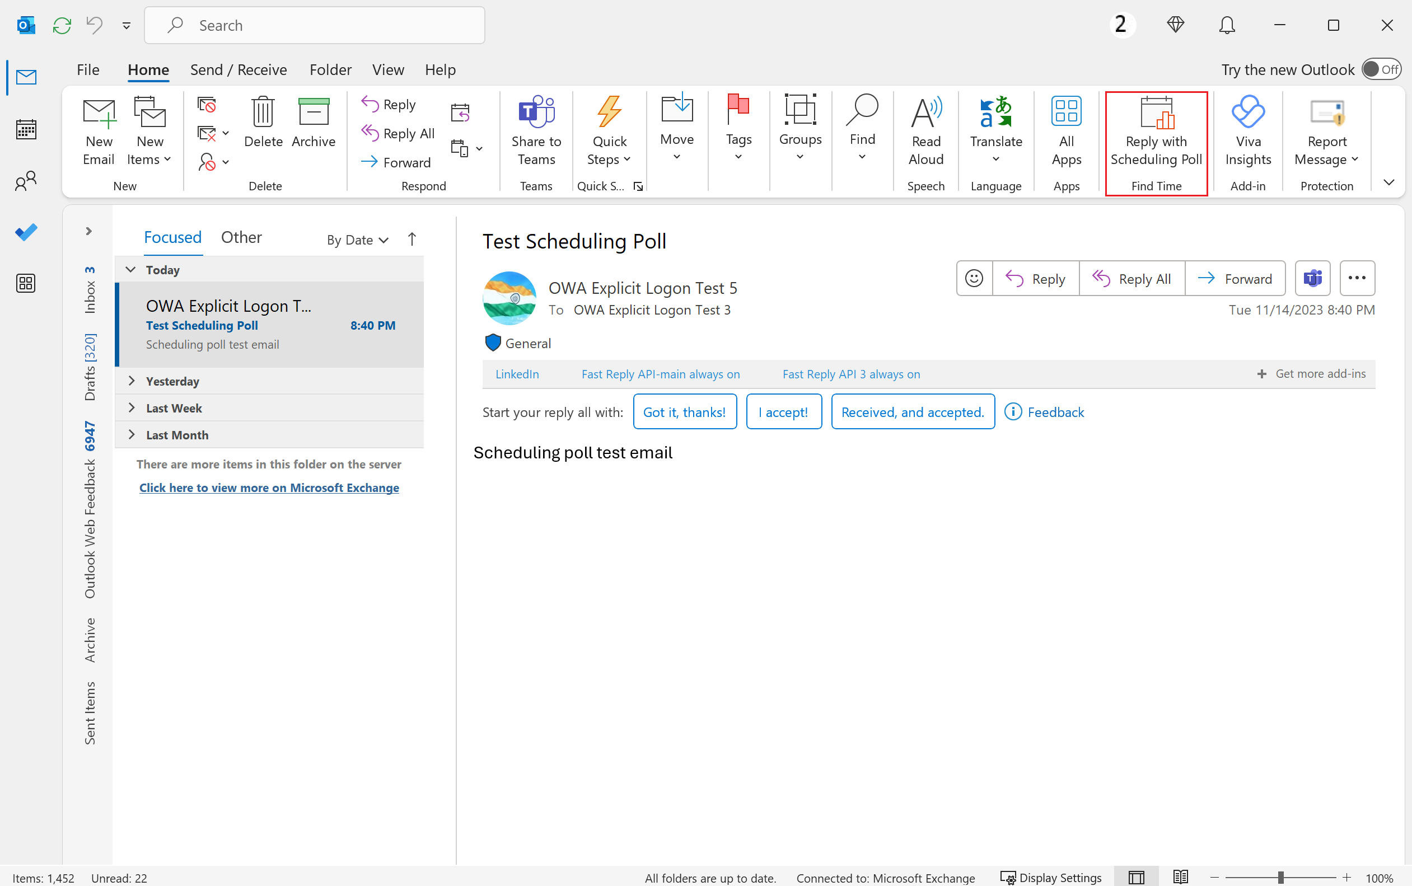Click the Got it, thanks! reply button
The width and height of the screenshot is (1412, 886).
(684, 411)
